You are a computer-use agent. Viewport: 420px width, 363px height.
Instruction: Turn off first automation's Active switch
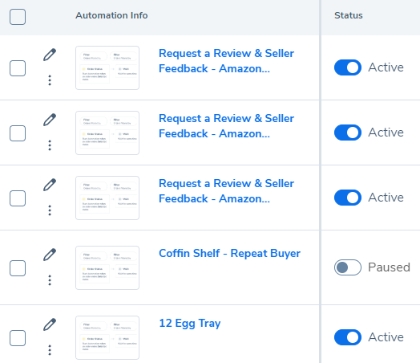click(x=348, y=67)
